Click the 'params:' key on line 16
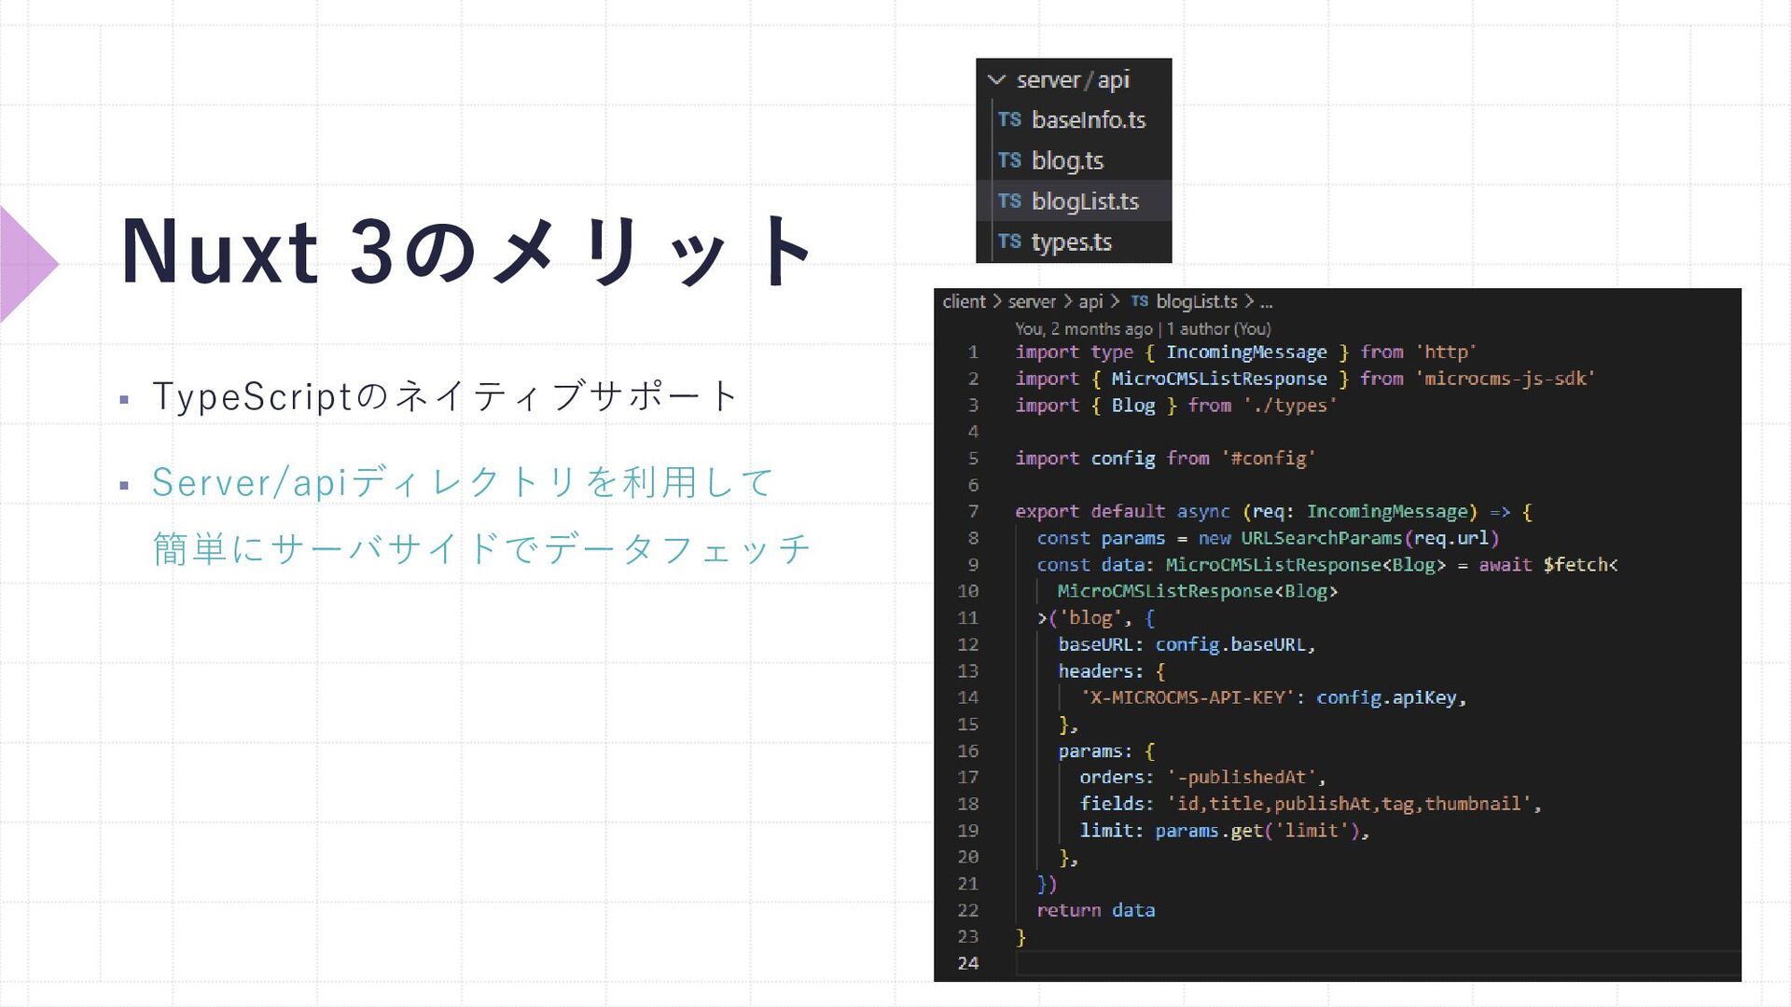This screenshot has height=1007, width=1791. tap(1095, 752)
